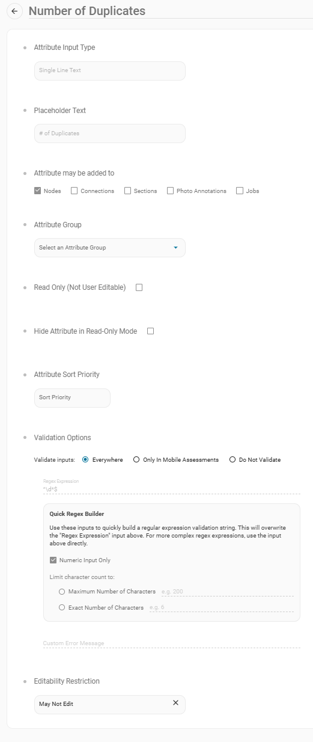Focus the Regex Expression field
The height and width of the screenshot is (742, 313).
(172, 489)
